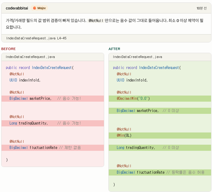Click the AFTER heading
This screenshot has width=212, height=192.
click(x=114, y=49)
